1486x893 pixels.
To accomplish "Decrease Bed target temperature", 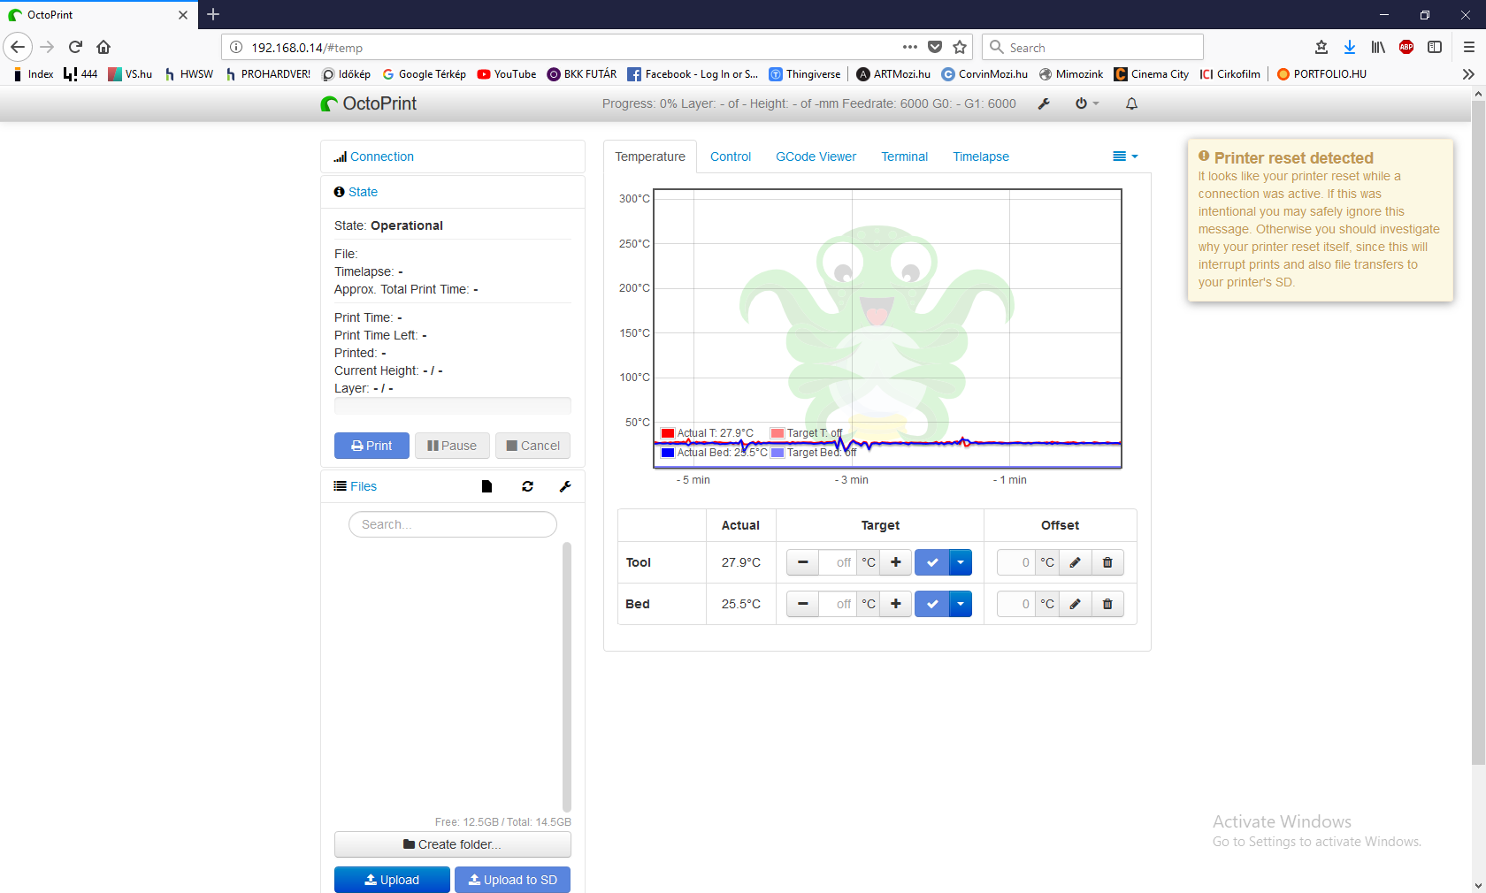I will [x=803, y=604].
